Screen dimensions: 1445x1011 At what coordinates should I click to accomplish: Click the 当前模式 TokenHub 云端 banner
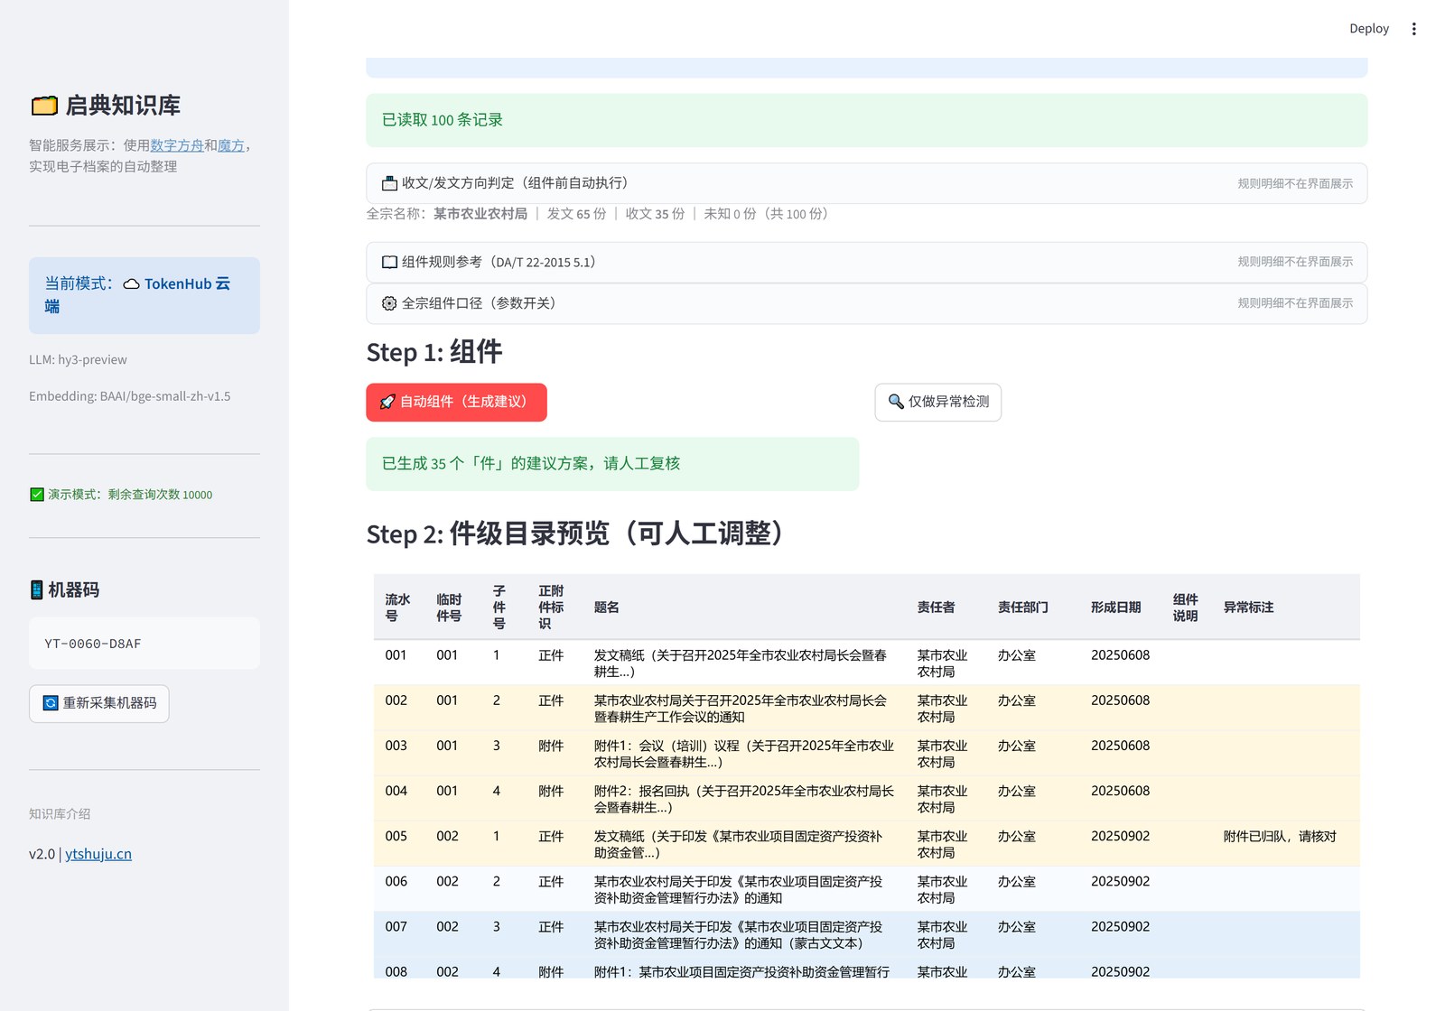144,295
